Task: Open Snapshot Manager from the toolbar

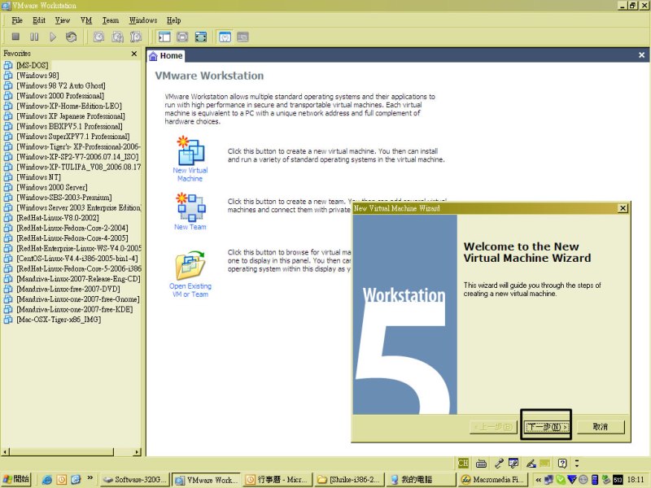Action: [x=136, y=37]
